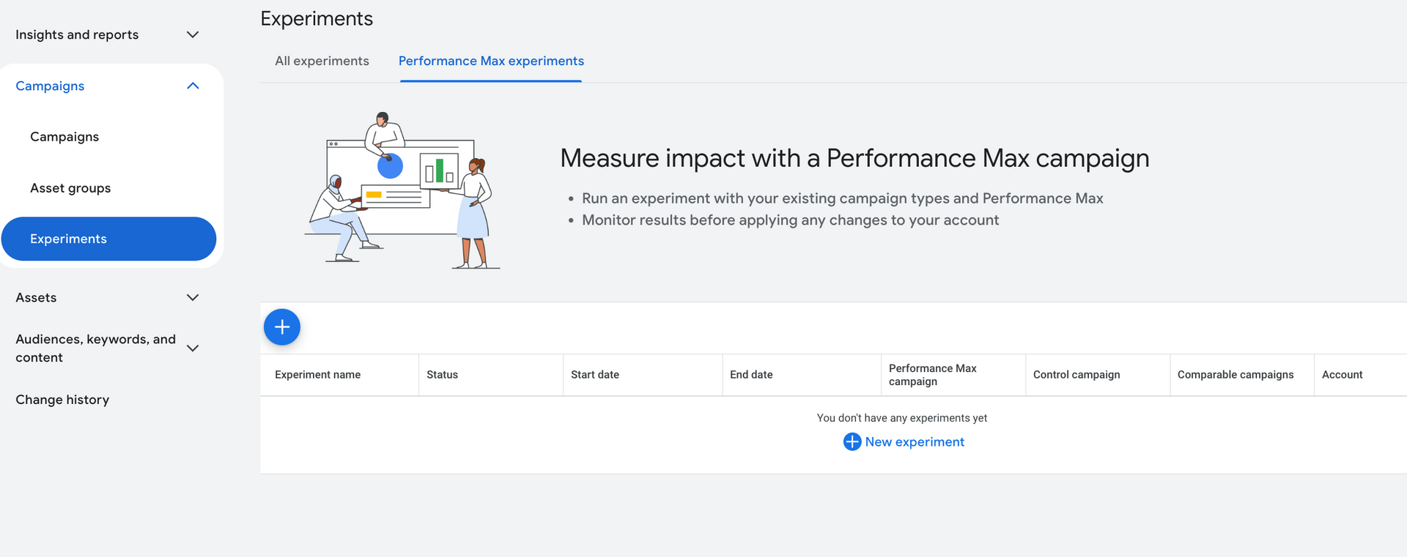Expand Audiences, keywords, and content chevron
The height and width of the screenshot is (557, 1407).
(x=193, y=348)
